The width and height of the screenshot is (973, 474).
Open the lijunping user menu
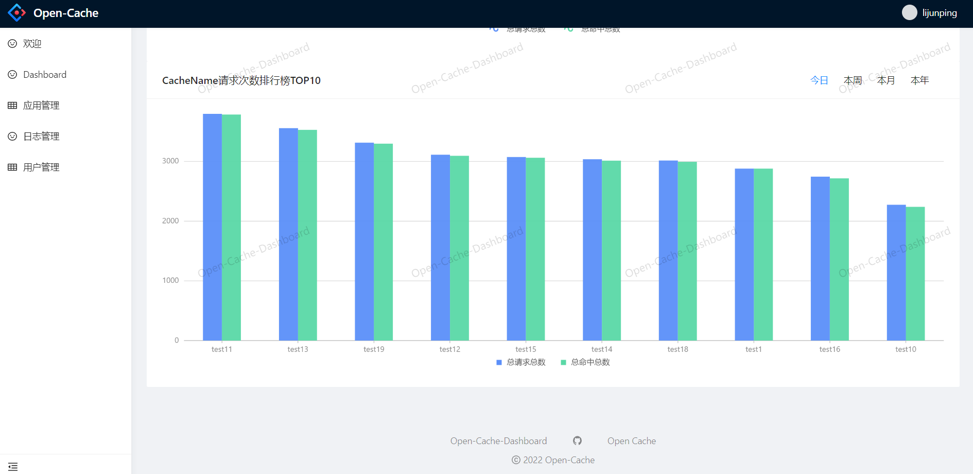[x=940, y=13]
